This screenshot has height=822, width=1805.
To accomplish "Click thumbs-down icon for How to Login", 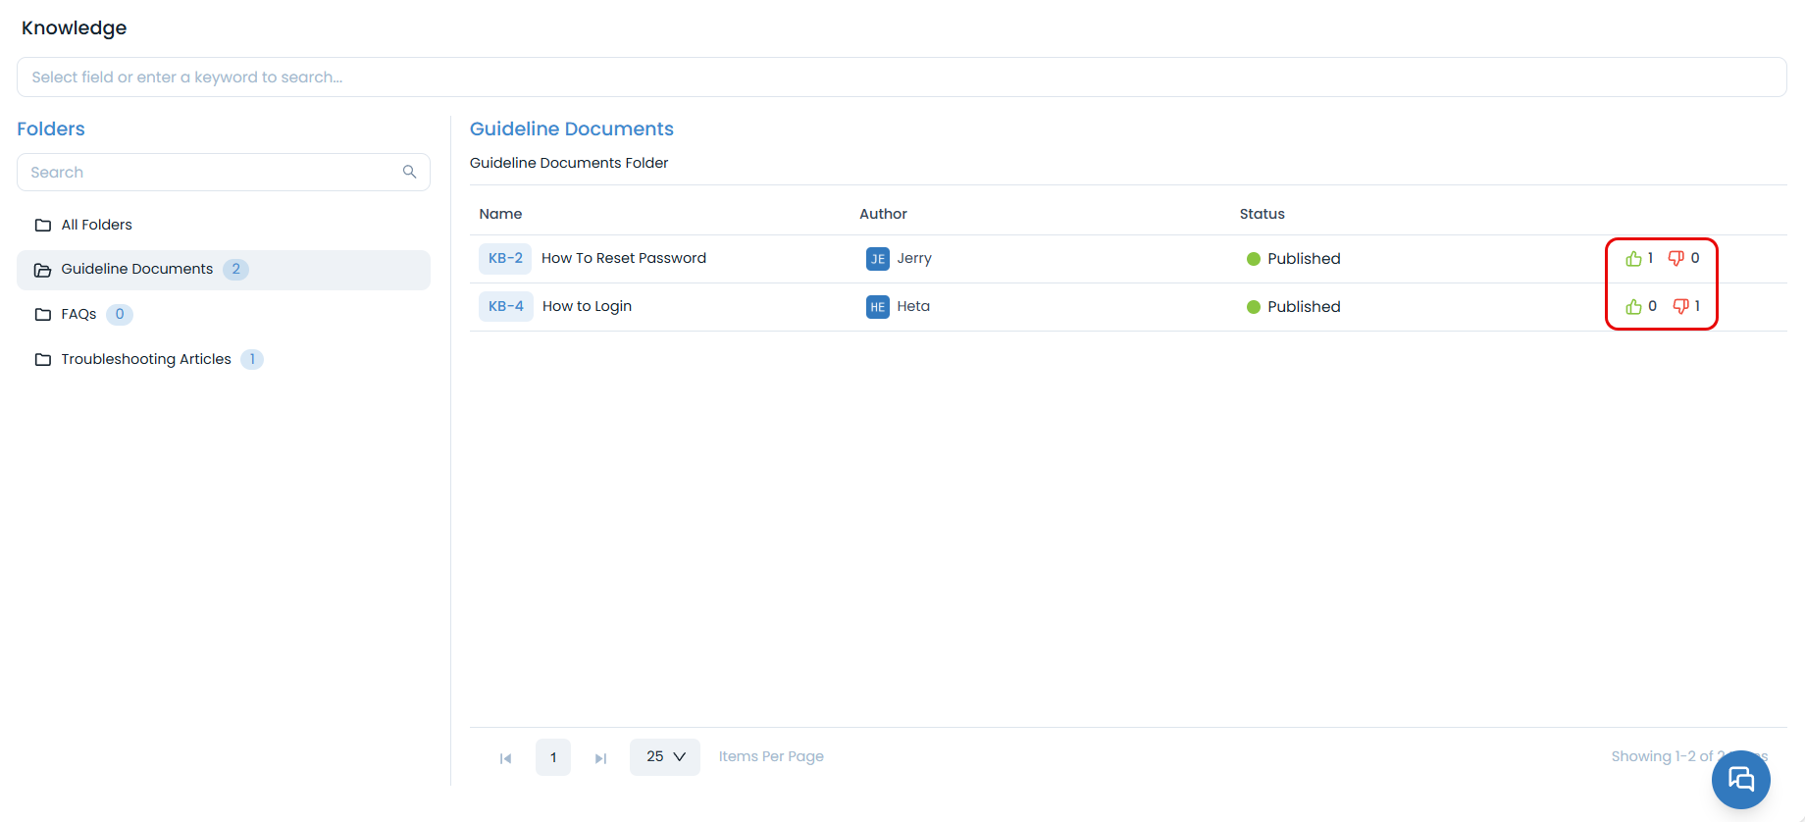I will pos(1680,307).
